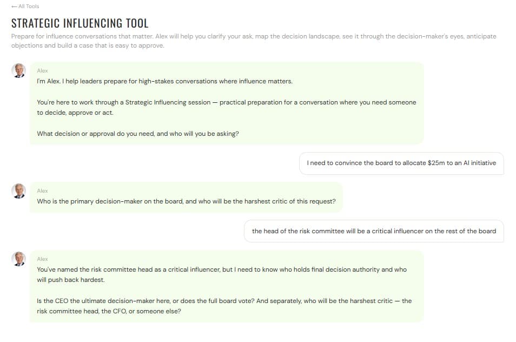
Task: Click the back arrow beside All Tools
Action: pos(14,6)
